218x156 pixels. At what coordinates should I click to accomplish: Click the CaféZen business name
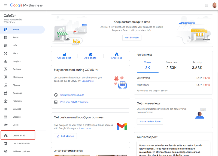(10, 16)
